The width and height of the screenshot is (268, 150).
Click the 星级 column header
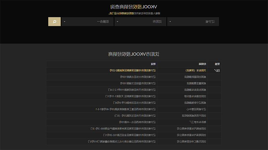[x=217, y=64]
